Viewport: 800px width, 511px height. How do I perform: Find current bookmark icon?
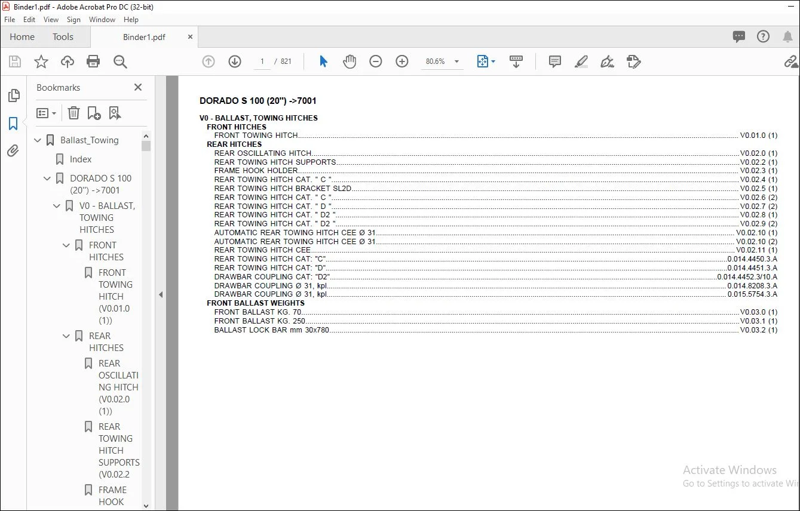tap(115, 113)
